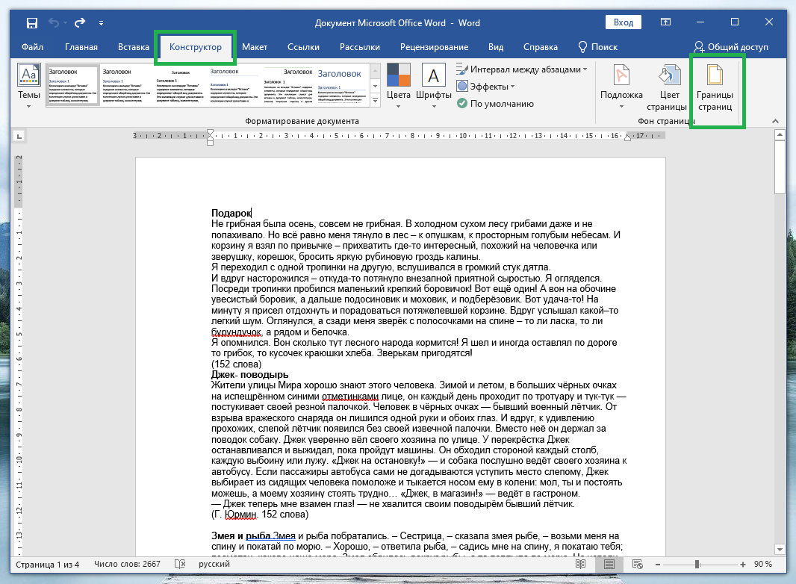
Task: Switch to the Конструктор tab
Action: pyautogui.click(x=196, y=47)
